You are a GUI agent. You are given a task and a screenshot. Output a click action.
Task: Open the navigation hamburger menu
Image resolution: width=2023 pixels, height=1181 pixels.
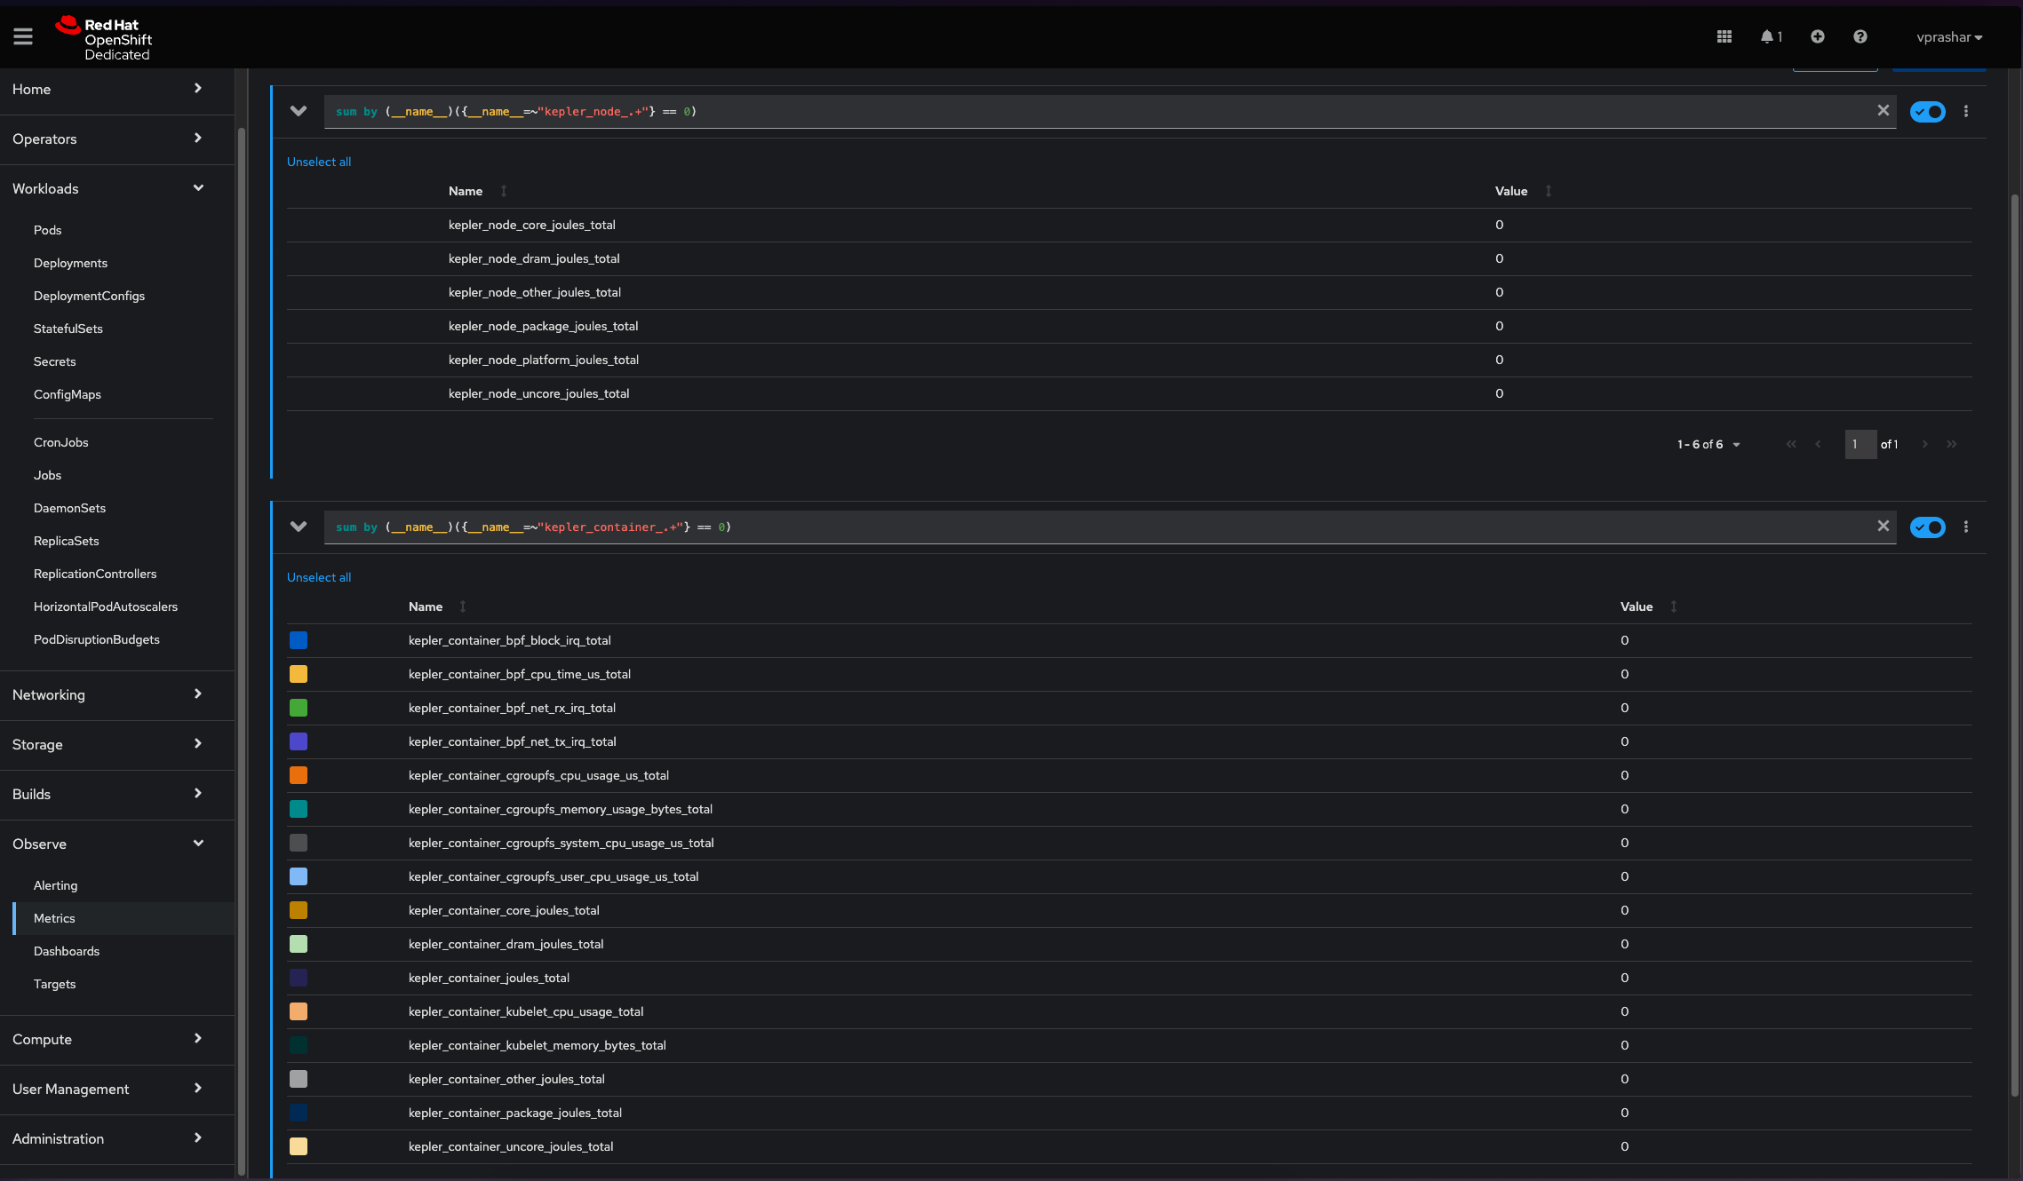pos(23,36)
